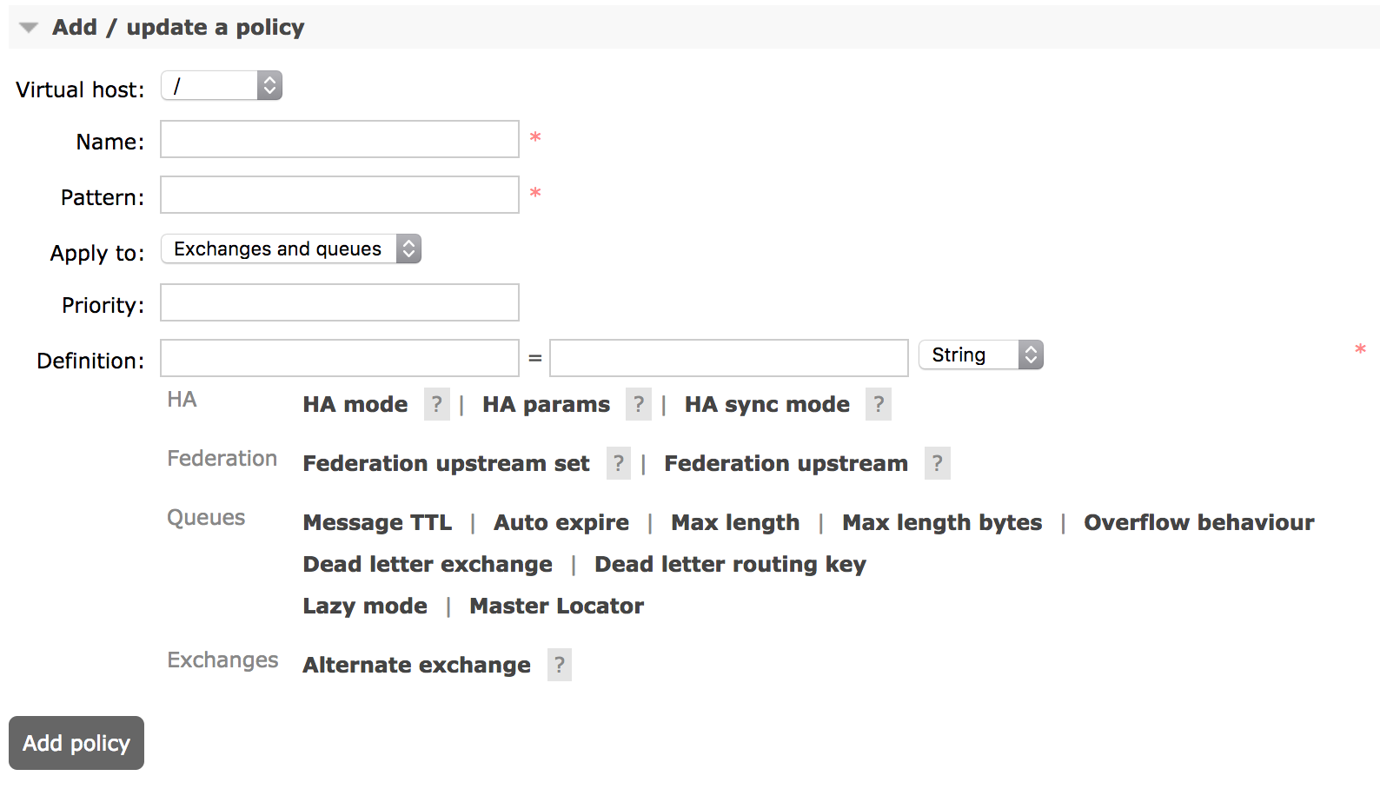Open the Apply to dropdown

[x=291, y=249]
